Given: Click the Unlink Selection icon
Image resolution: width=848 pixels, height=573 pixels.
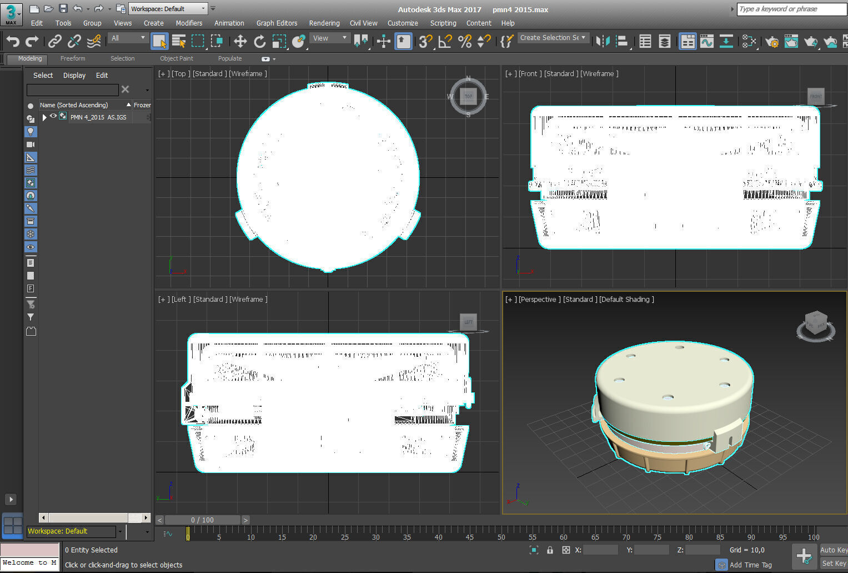Looking at the screenshot, I should click(74, 41).
